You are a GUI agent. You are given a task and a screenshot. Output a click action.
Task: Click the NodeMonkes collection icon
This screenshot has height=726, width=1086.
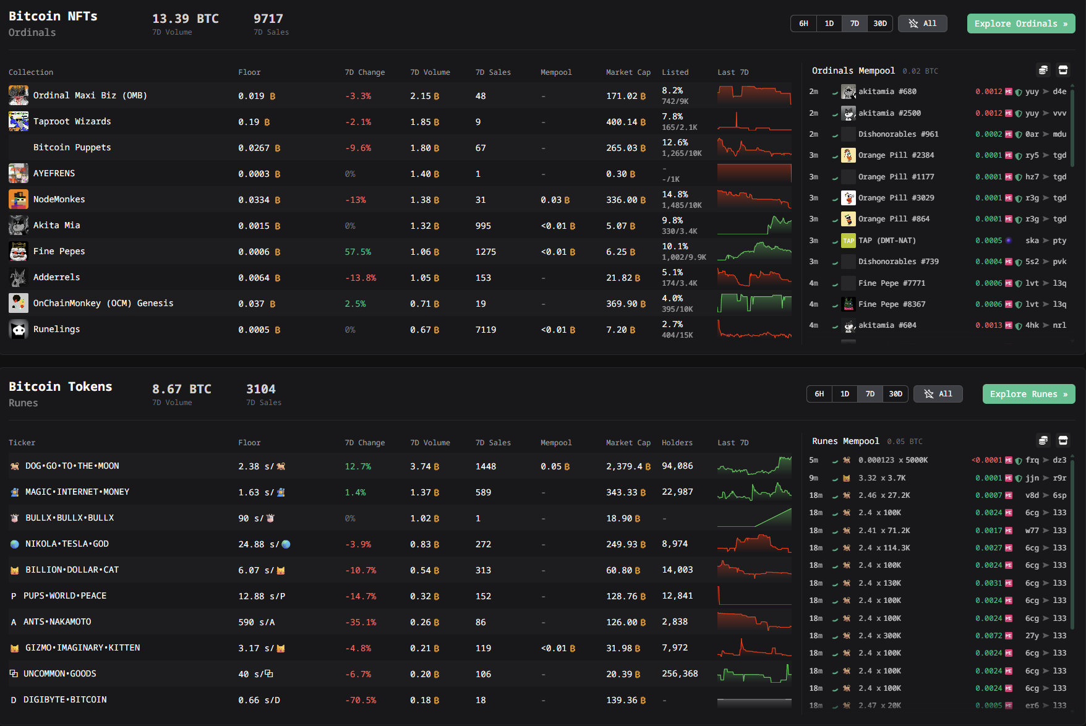click(x=19, y=199)
